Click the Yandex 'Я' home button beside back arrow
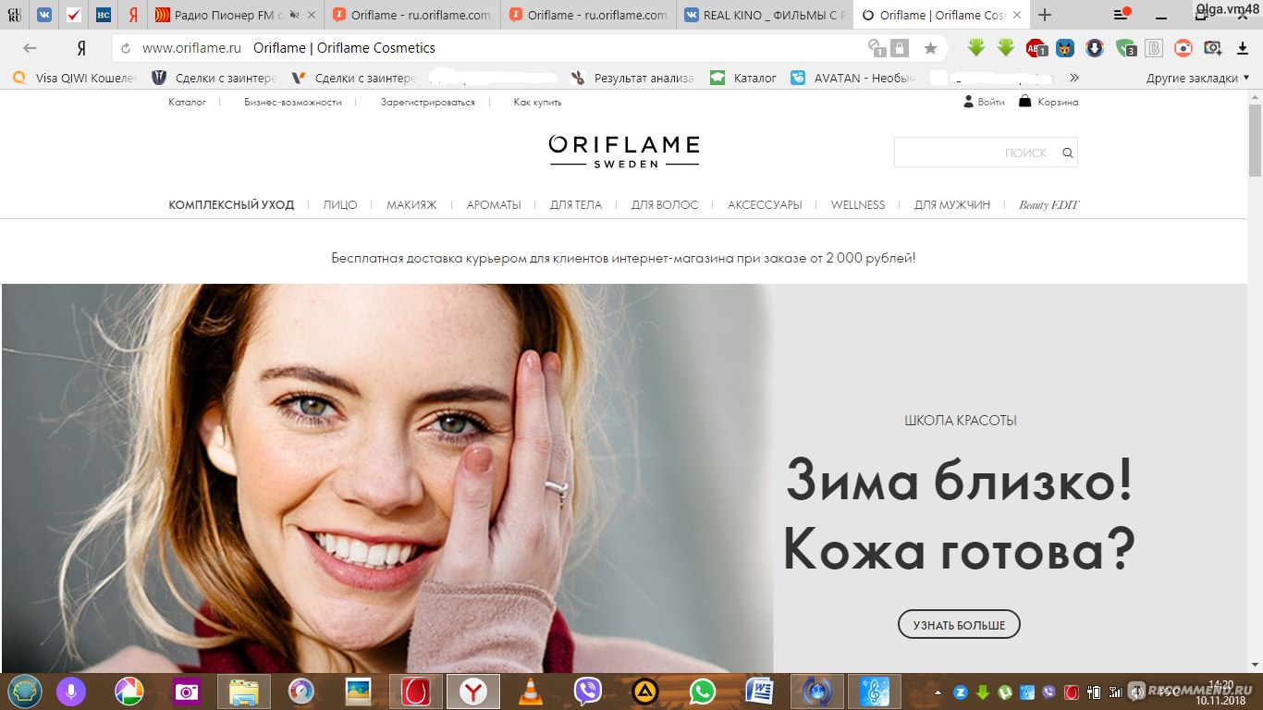 (x=81, y=48)
